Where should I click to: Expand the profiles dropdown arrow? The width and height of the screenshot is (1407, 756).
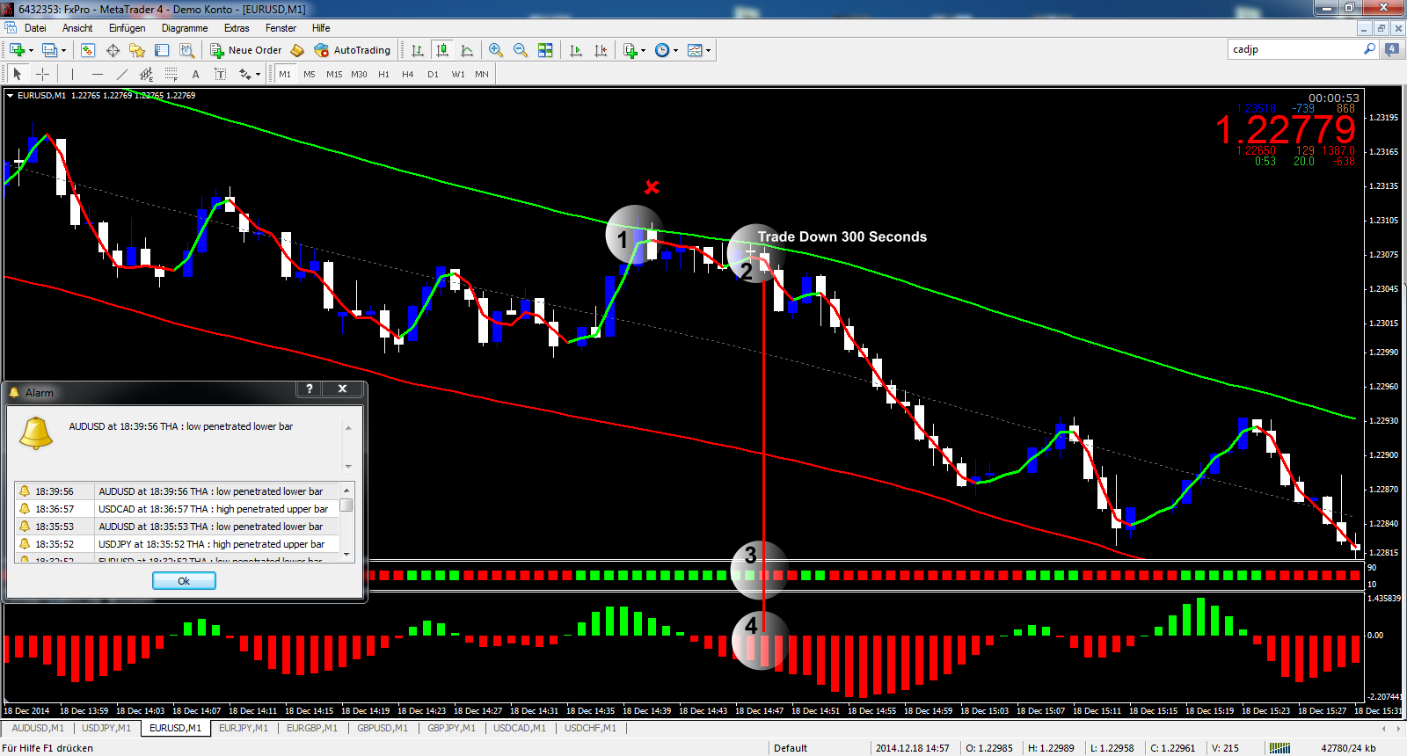coord(63,50)
